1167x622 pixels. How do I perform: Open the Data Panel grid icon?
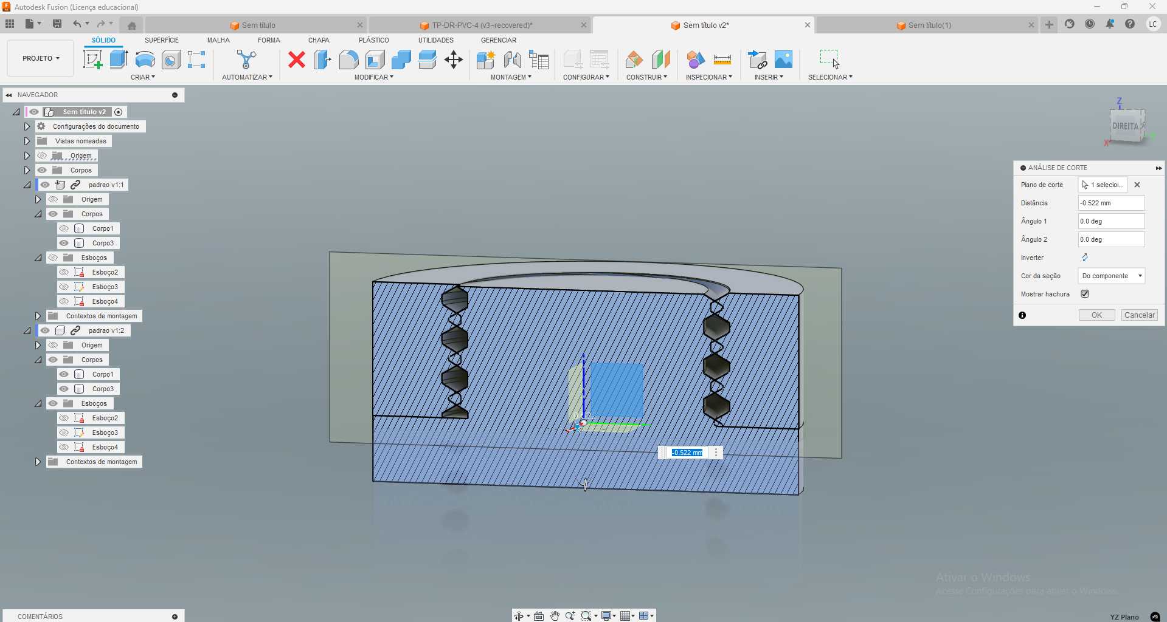point(10,24)
